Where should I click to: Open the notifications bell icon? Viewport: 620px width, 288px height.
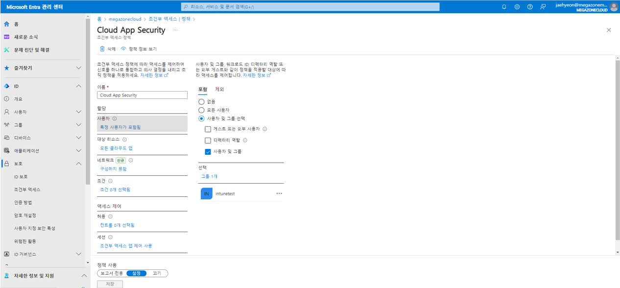point(504,7)
